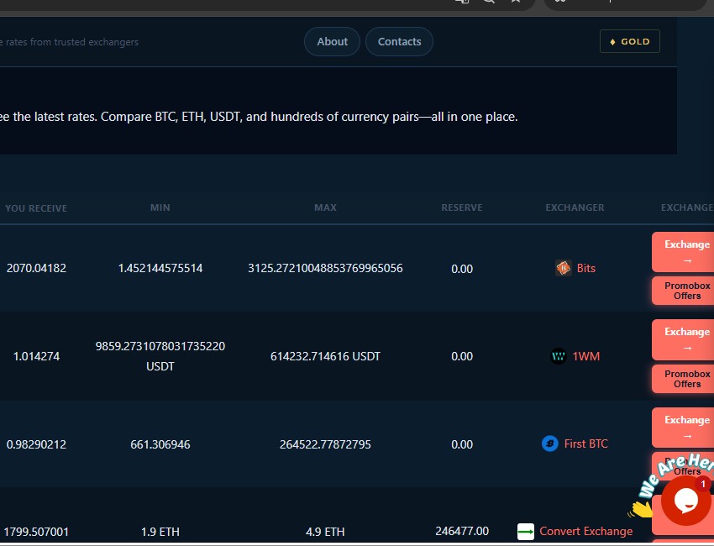Click the Bits exchanger logo icon
This screenshot has width=714, height=546.
564,268
